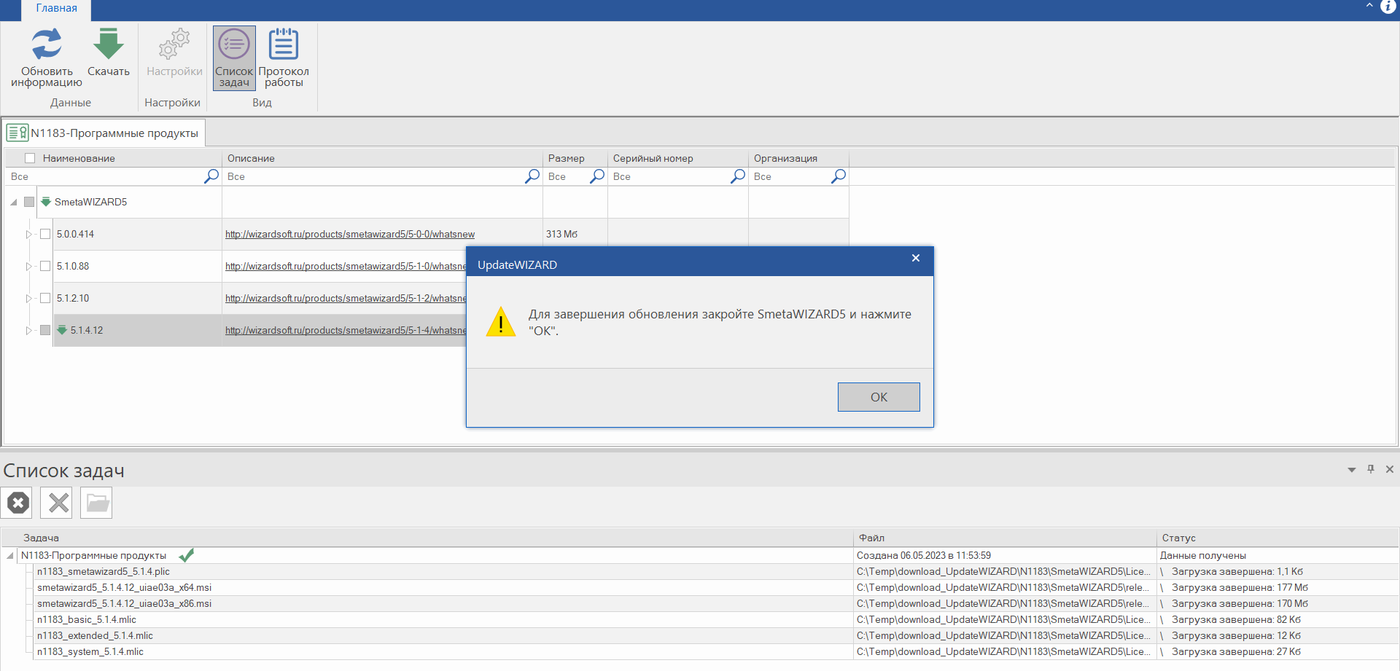The width and height of the screenshot is (1400, 671).
Task: Check the 5.0.0.414 version checkbox
Action: tap(45, 234)
